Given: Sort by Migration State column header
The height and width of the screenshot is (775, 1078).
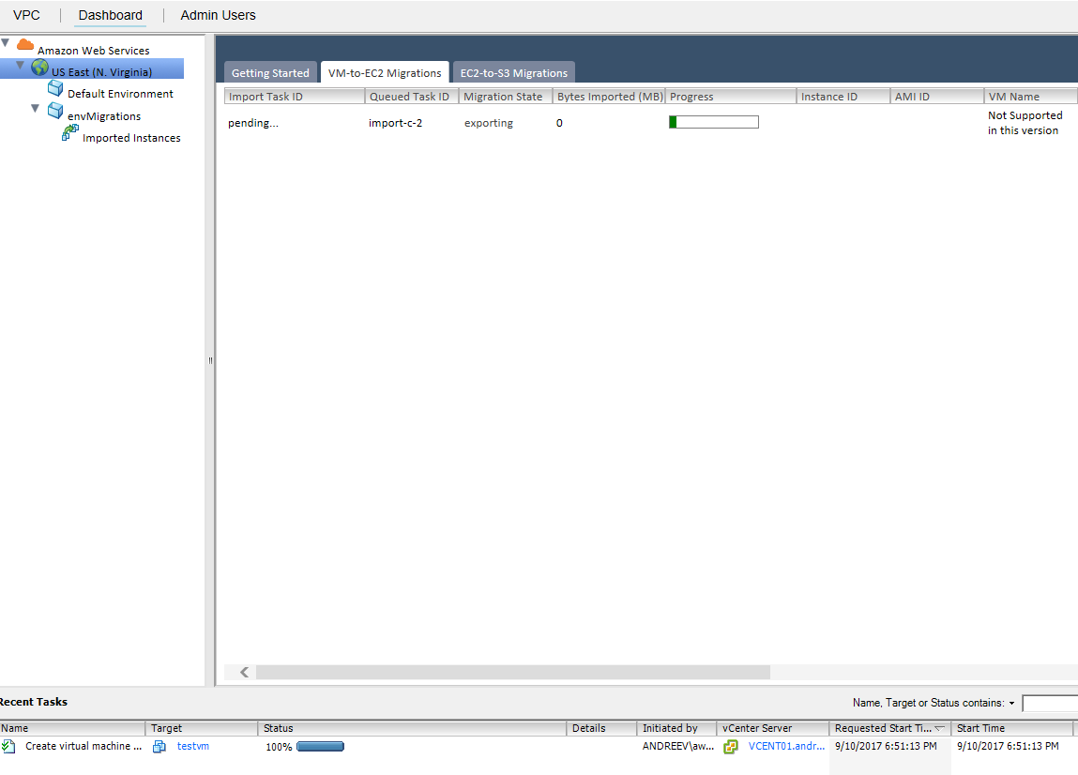Looking at the screenshot, I should [506, 97].
